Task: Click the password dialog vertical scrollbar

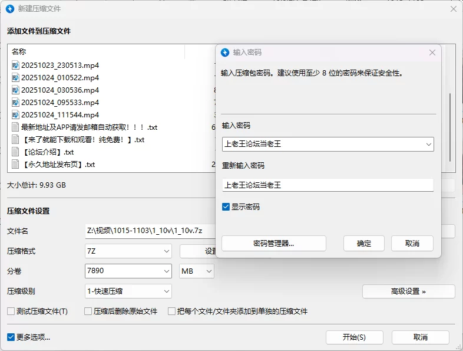Action: (450, 127)
